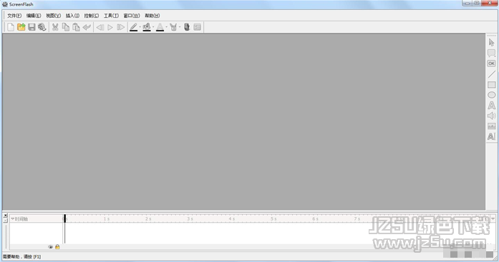The width and height of the screenshot is (499, 262).
Task: Toggle the timeline eye visibility icon
Action: click(50, 247)
